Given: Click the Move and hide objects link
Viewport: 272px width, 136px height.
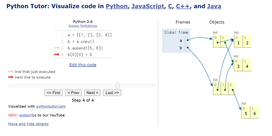Looking at the screenshot, I should [28, 124].
